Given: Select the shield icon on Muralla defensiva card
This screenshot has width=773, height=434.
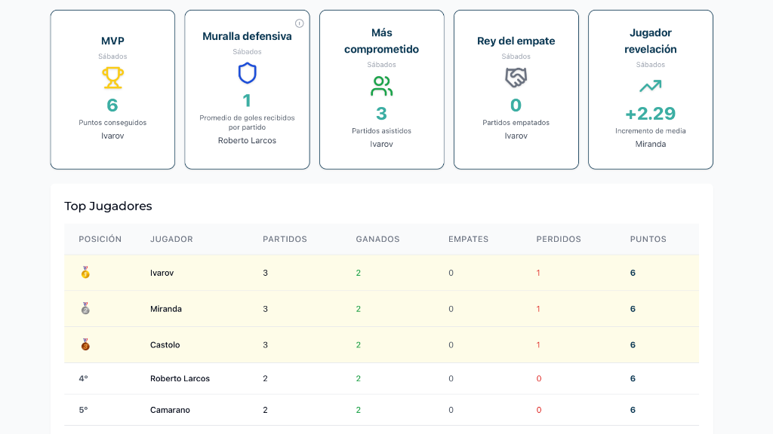Looking at the screenshot, I should tap(247, 73).
